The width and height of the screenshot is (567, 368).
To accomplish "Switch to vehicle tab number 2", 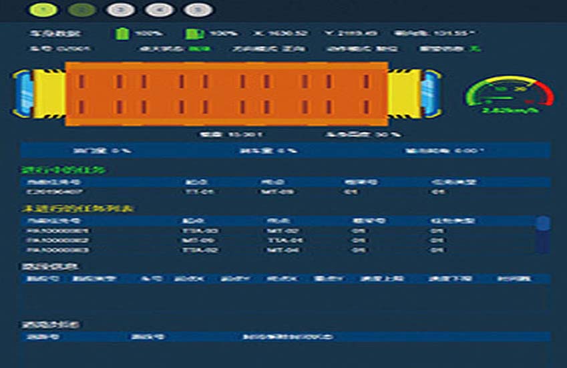I will click(x=83, y=10).
